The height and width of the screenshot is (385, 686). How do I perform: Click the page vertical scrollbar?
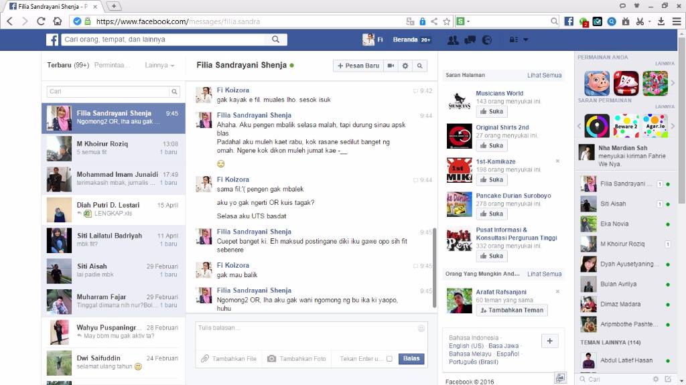pyautogui.click(x=681, y=121)
